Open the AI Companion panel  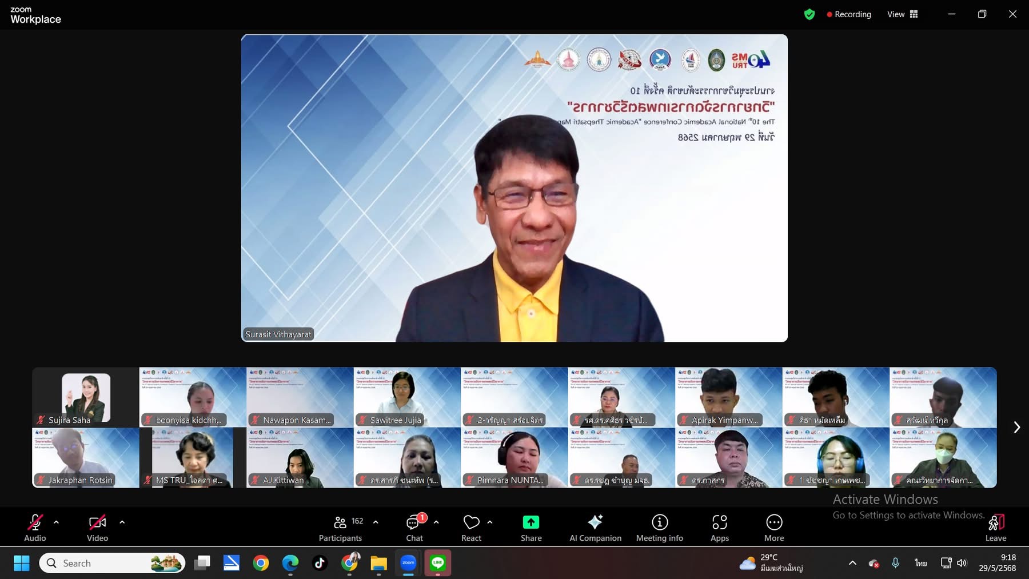(x=595, y=528)
